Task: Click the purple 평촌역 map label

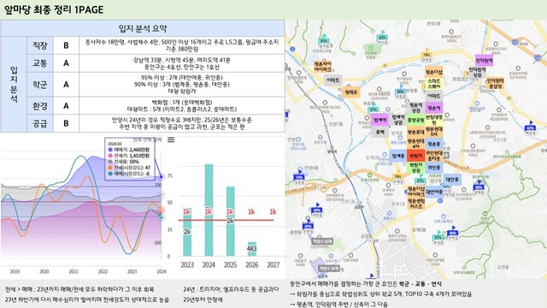Action: [x=434, y=108]
